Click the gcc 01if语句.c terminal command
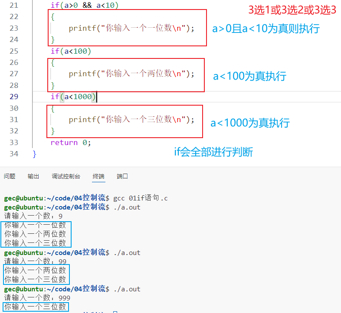 pyautogui.click(x=140, y=198)
